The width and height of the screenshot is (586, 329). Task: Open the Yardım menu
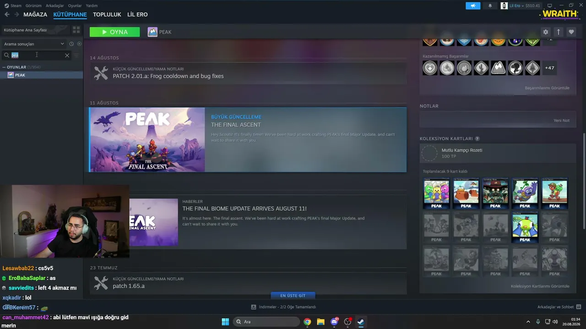pos(92,5)
